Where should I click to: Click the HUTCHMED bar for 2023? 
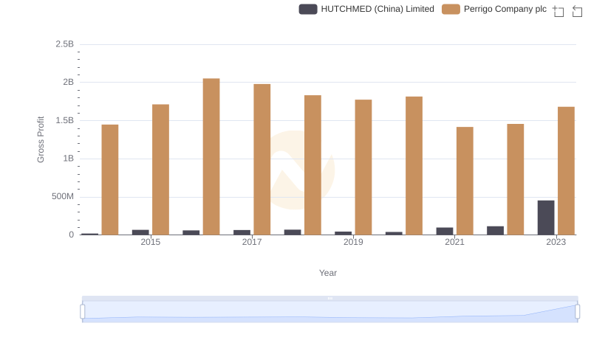[546, 218]
